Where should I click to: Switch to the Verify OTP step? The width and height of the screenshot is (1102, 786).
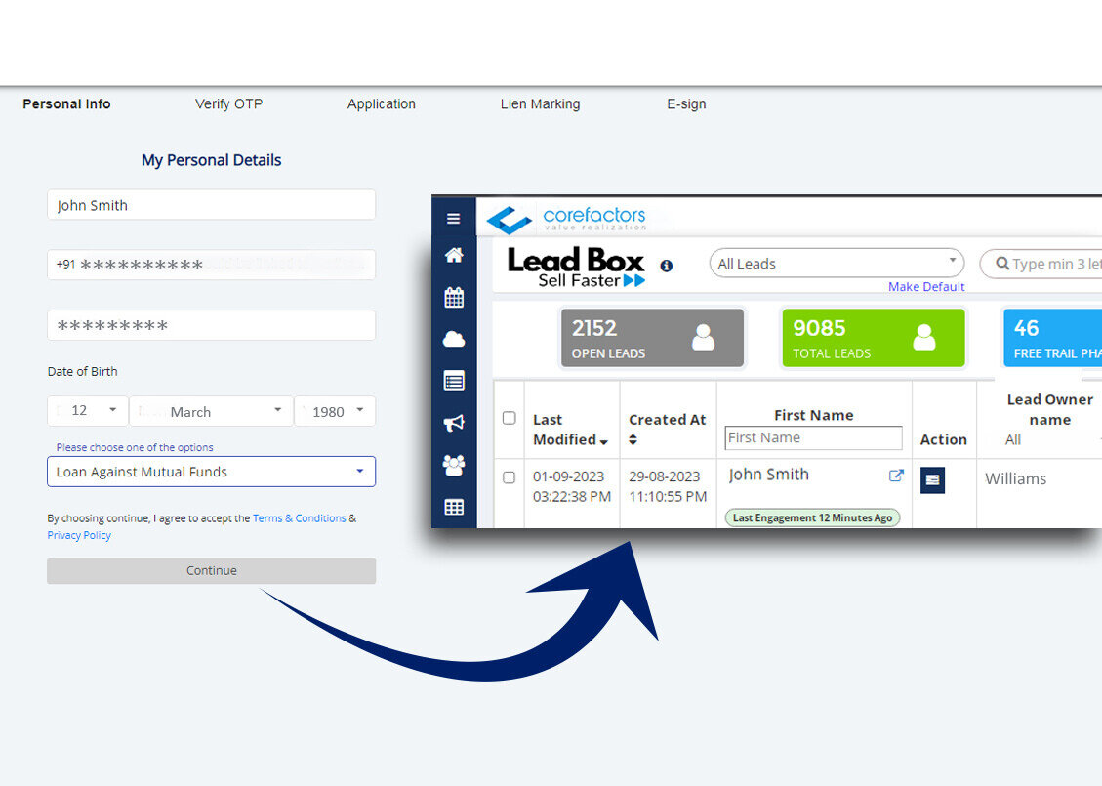click(x=229, y=104)
